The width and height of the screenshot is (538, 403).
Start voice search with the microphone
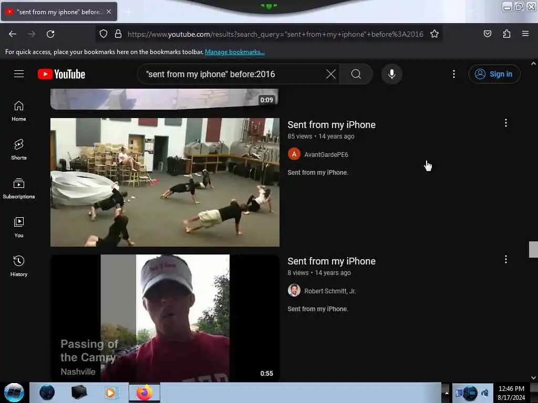pyautogui.click(x=391, y=74)
